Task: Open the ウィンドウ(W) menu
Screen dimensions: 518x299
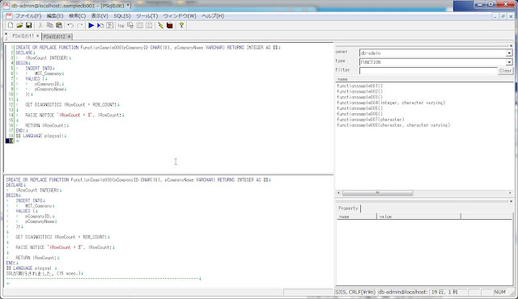Action: click(180, 16)
